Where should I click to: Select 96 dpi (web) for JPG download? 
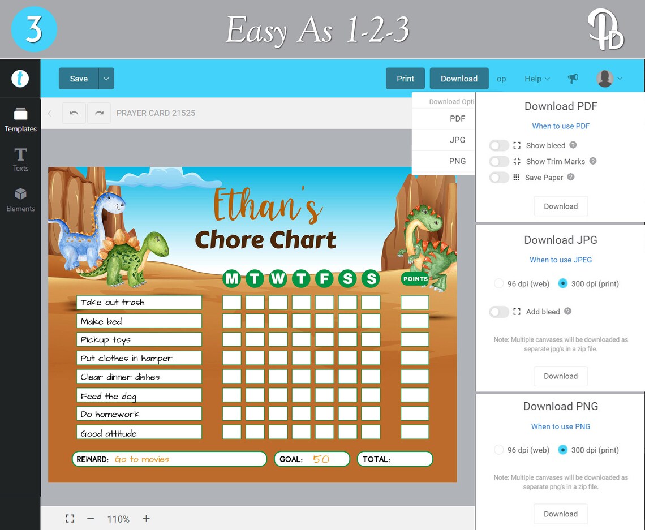coord(498,283)
